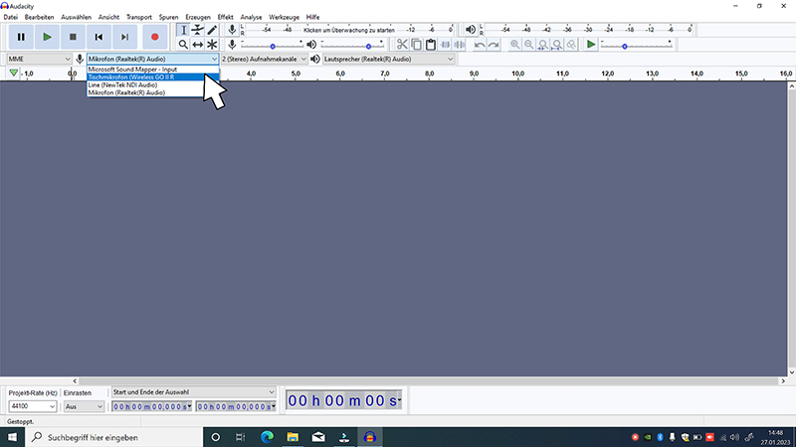Click the horizontal scrollbar at bottom
796x447 pixels.
pos(429,381)
